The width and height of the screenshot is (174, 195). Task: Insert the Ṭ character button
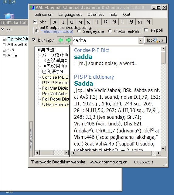(x=97, y=22)
